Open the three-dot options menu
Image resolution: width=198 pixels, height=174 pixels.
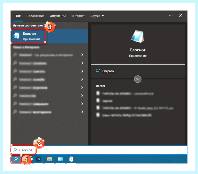(x=171, y=16)
